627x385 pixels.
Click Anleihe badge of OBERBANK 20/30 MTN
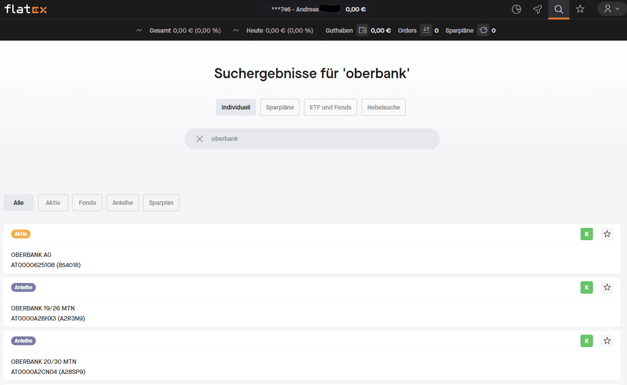[x=23, y=341]
